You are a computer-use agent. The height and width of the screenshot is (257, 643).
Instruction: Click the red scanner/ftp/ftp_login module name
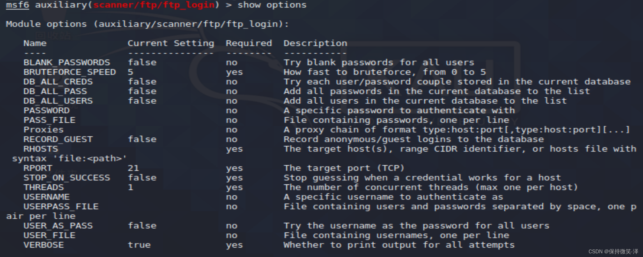coord(154,5)
